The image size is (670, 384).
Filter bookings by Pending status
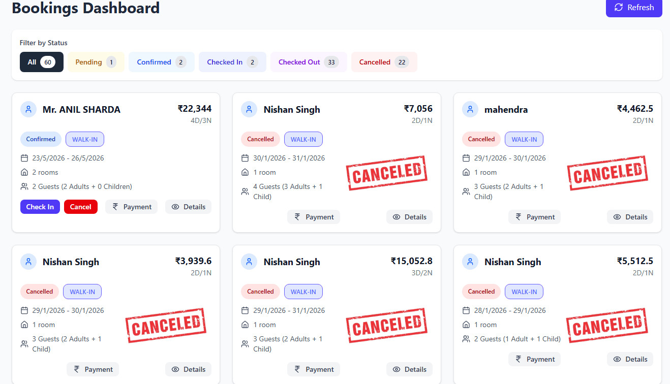tap(96, 61)
